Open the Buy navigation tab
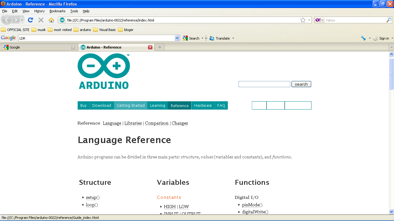This screenshot has height=221, width=394. (83, 105)
